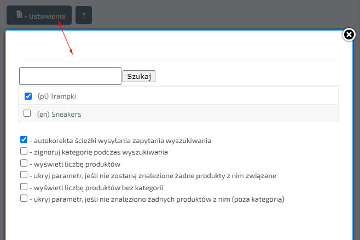Focus the search text field
Viewport: 360px width, 240px height.
[70, 76]
